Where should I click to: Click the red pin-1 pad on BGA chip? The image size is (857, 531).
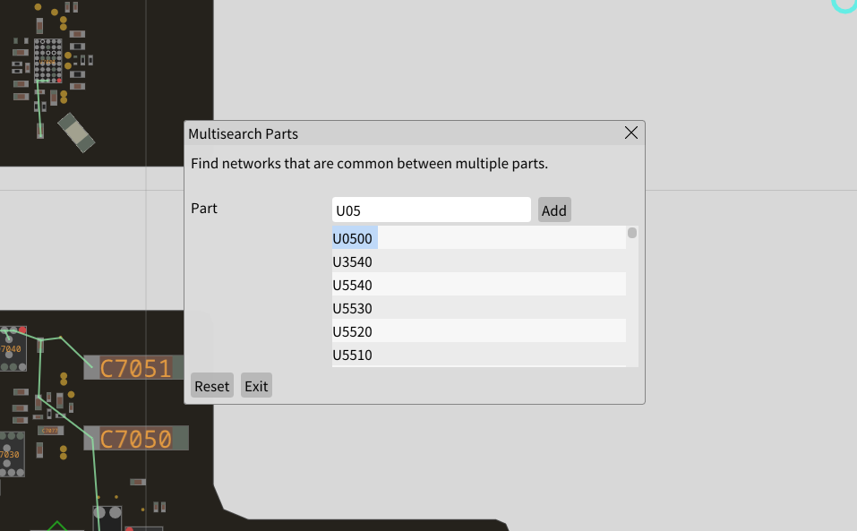coord(59,81)
